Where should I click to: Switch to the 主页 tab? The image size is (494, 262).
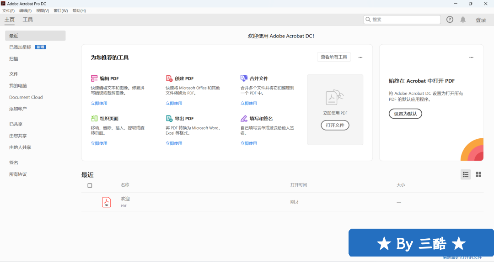tap(10, 20)
